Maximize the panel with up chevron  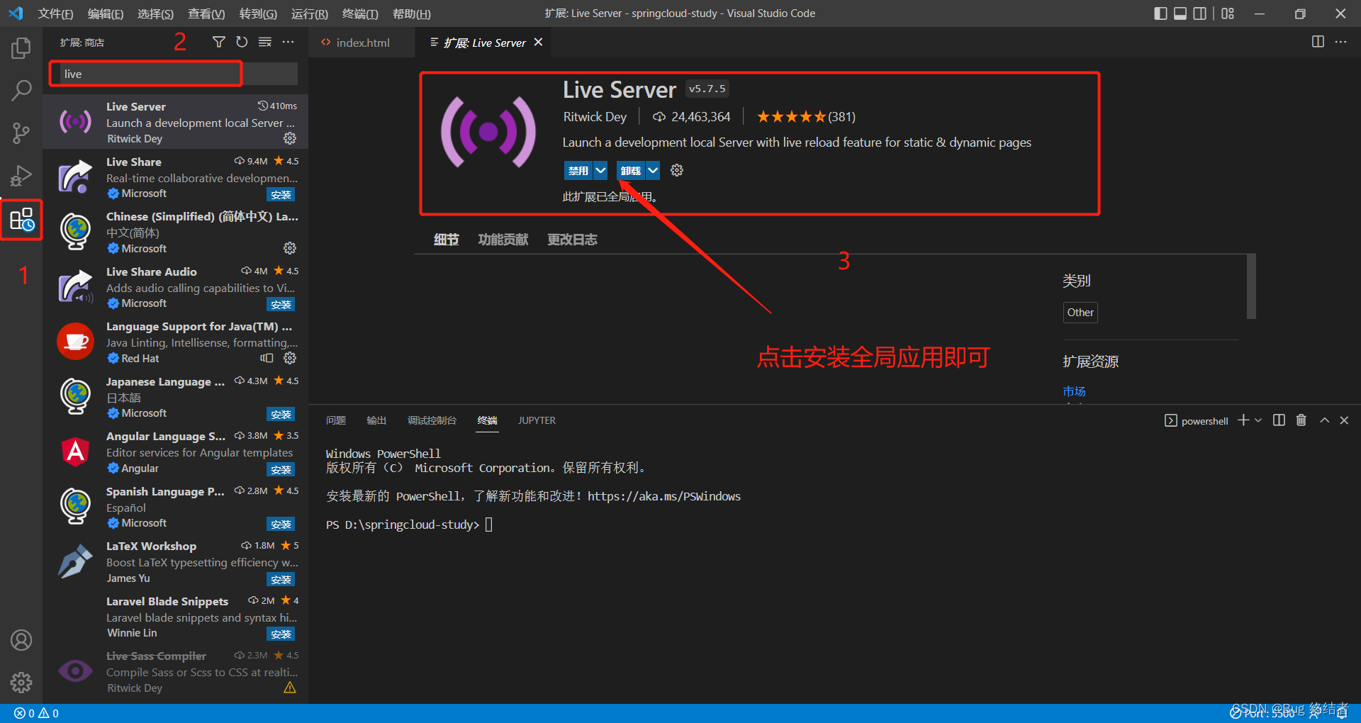click(x=1324, y=420)
